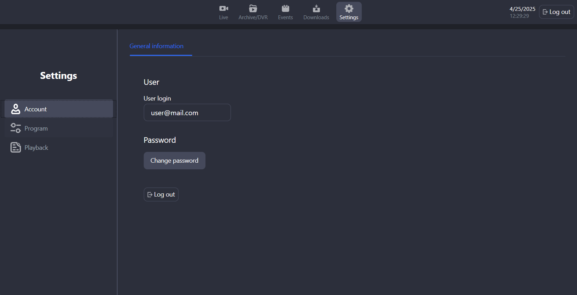
Task: Click the Program sliders icon
Action: (x=16, y=128)
